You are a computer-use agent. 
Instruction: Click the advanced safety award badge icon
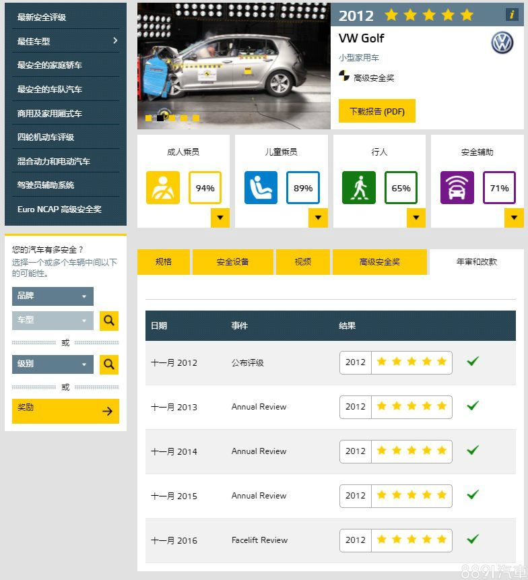click(344, 76)
